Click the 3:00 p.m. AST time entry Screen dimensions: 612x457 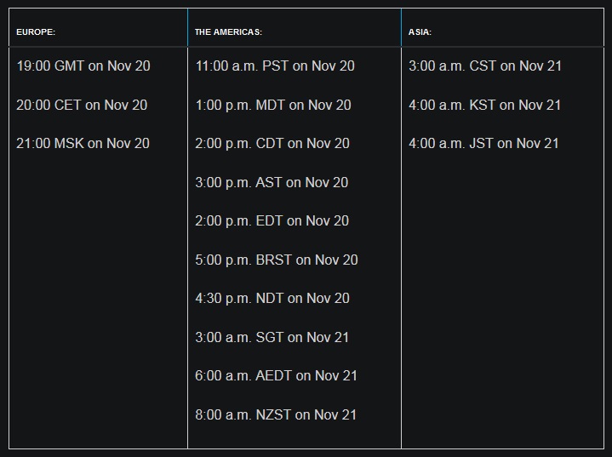click(x=272, y=182)
